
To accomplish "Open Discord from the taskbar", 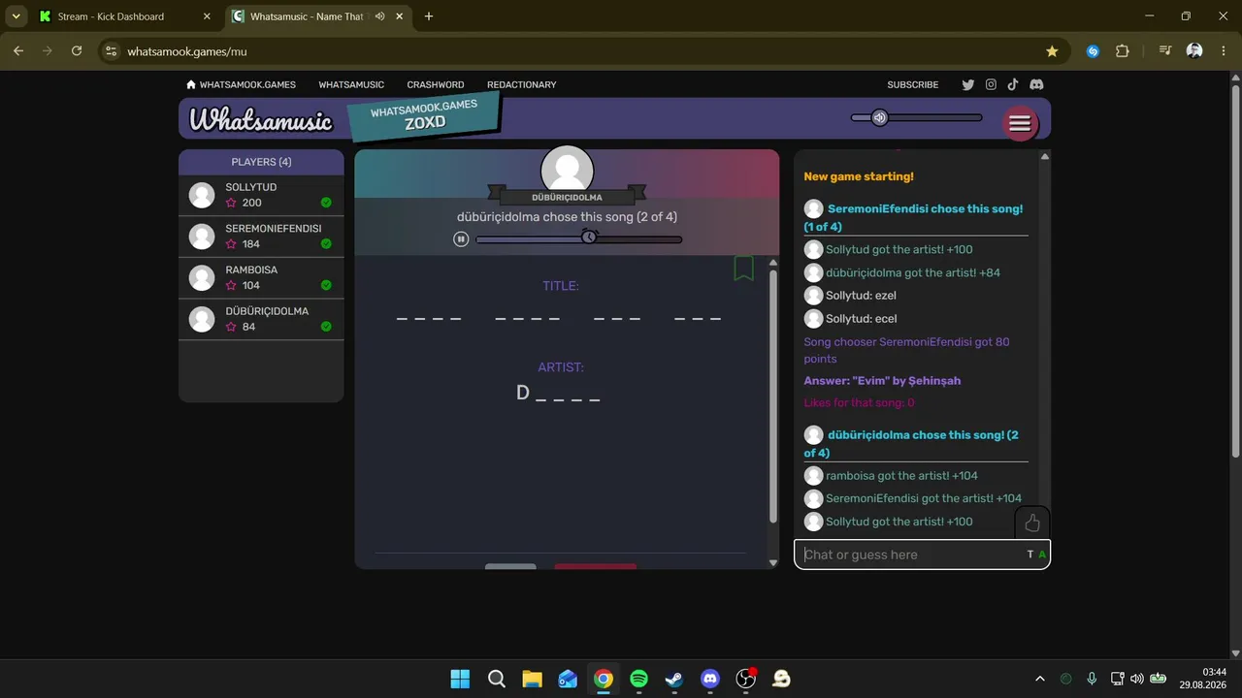I will click(710, 679).
